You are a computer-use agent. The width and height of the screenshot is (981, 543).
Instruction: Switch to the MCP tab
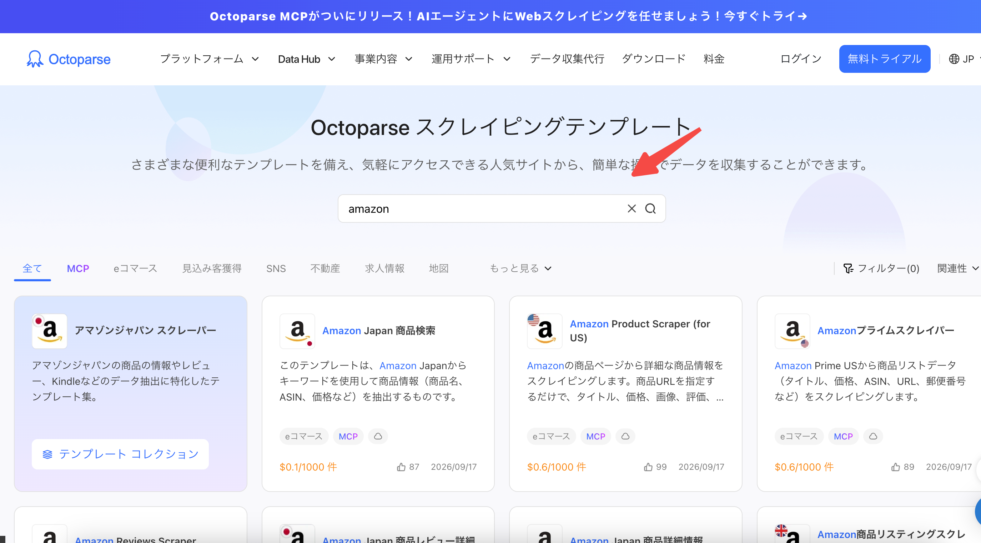(x=78, y=268)
